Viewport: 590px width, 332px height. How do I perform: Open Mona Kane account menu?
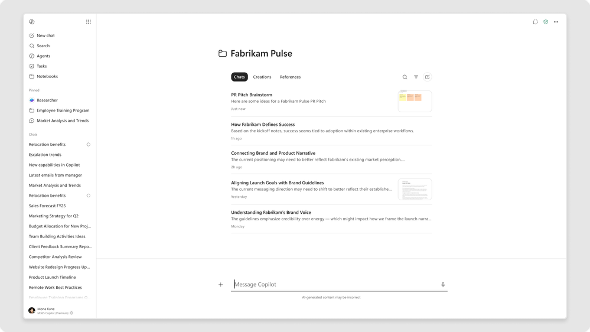[x=51, y=311]
